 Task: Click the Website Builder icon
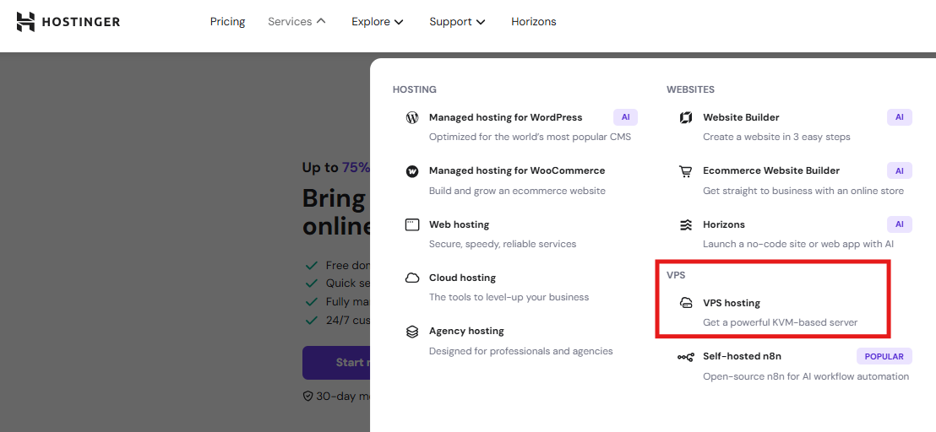pyautogui.click(x=686, y=118)
